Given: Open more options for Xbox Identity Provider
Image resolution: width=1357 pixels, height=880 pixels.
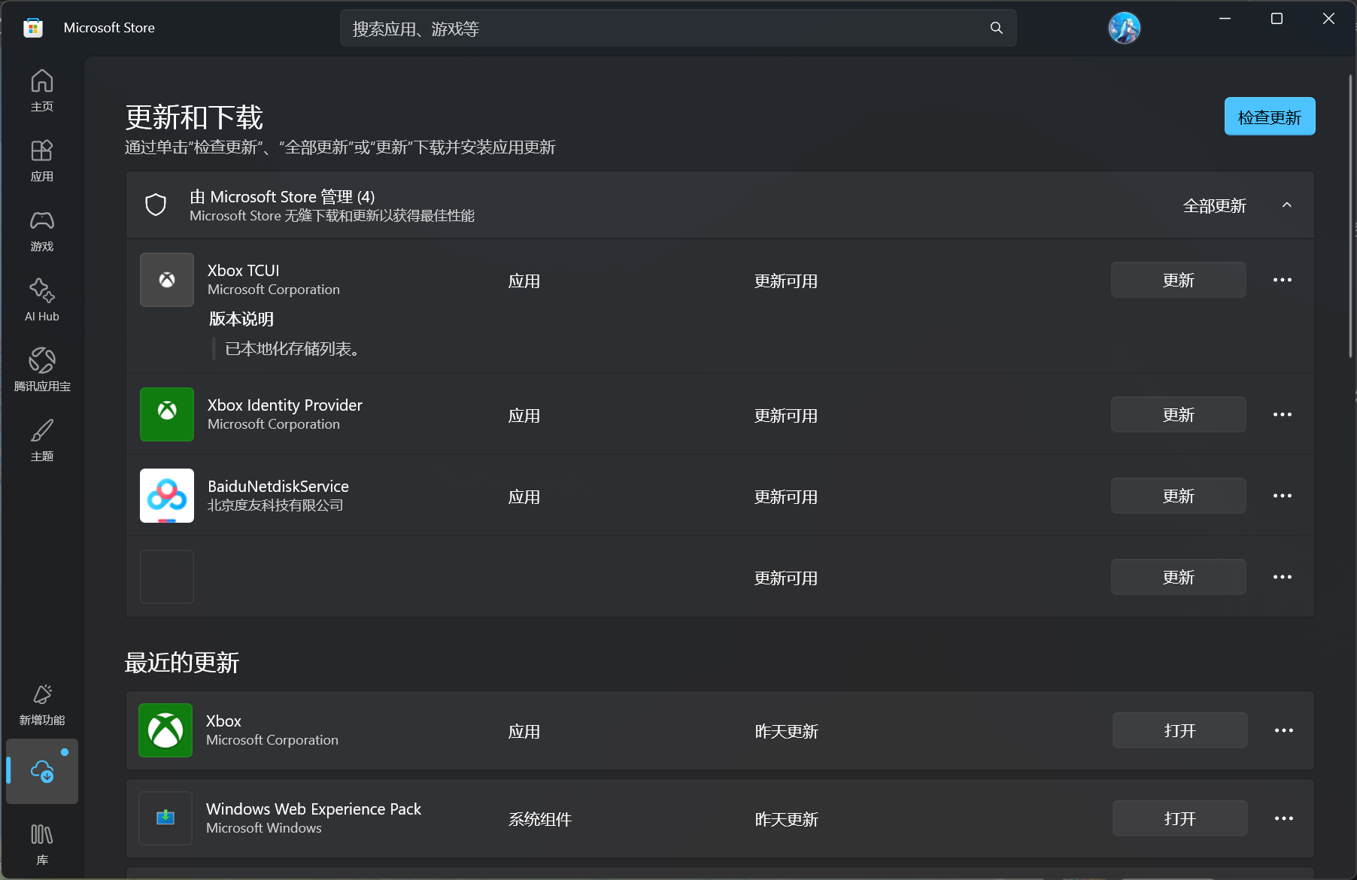Looking at the screenshot, I should tap(1283, 414).
